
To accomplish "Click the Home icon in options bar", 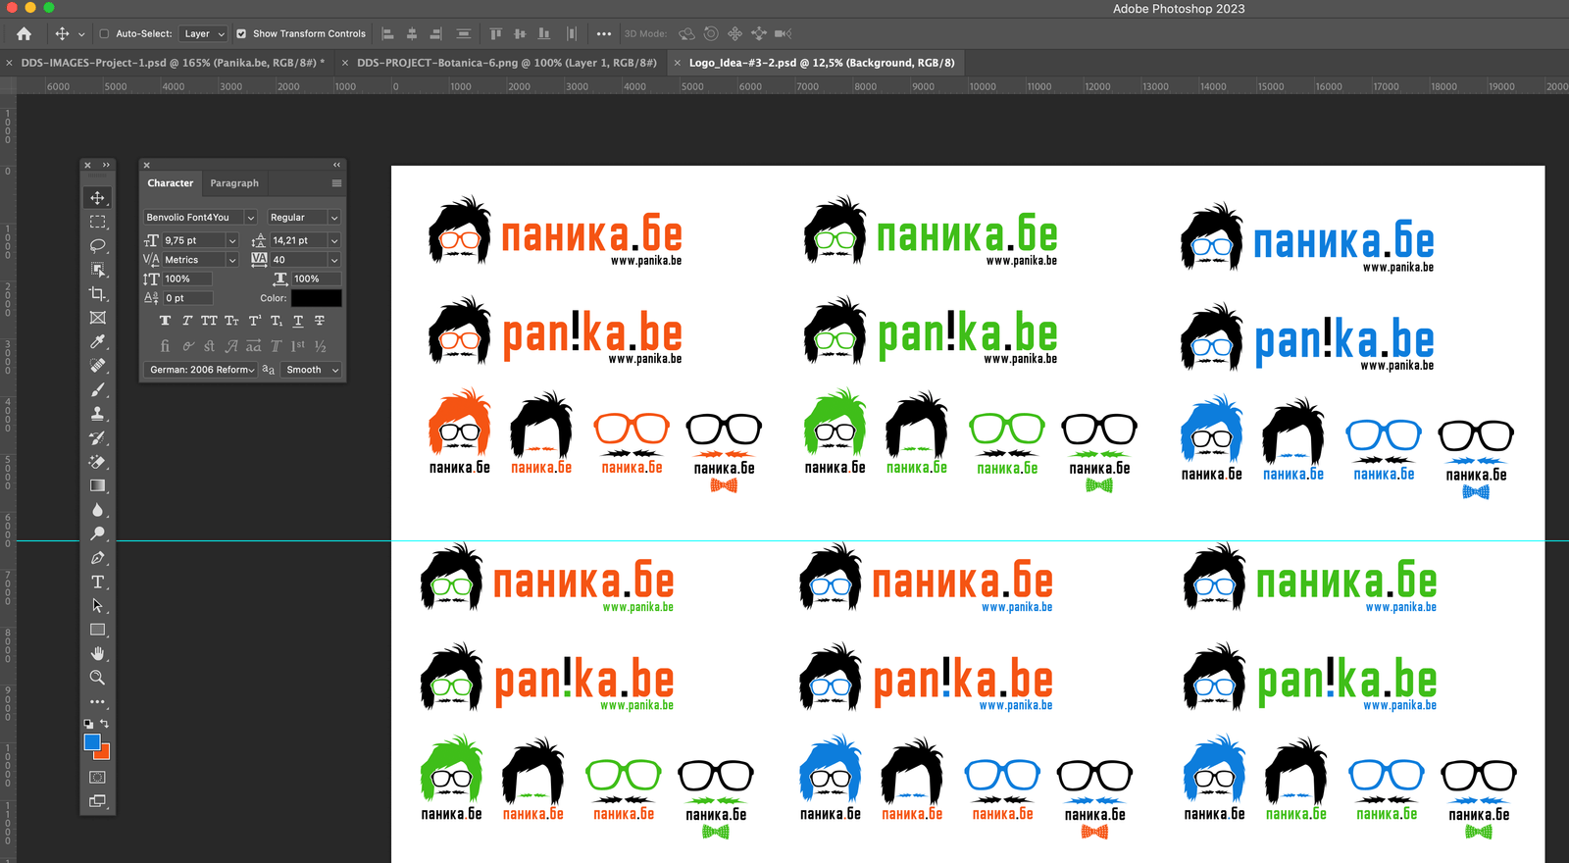I will pos(24,33).
